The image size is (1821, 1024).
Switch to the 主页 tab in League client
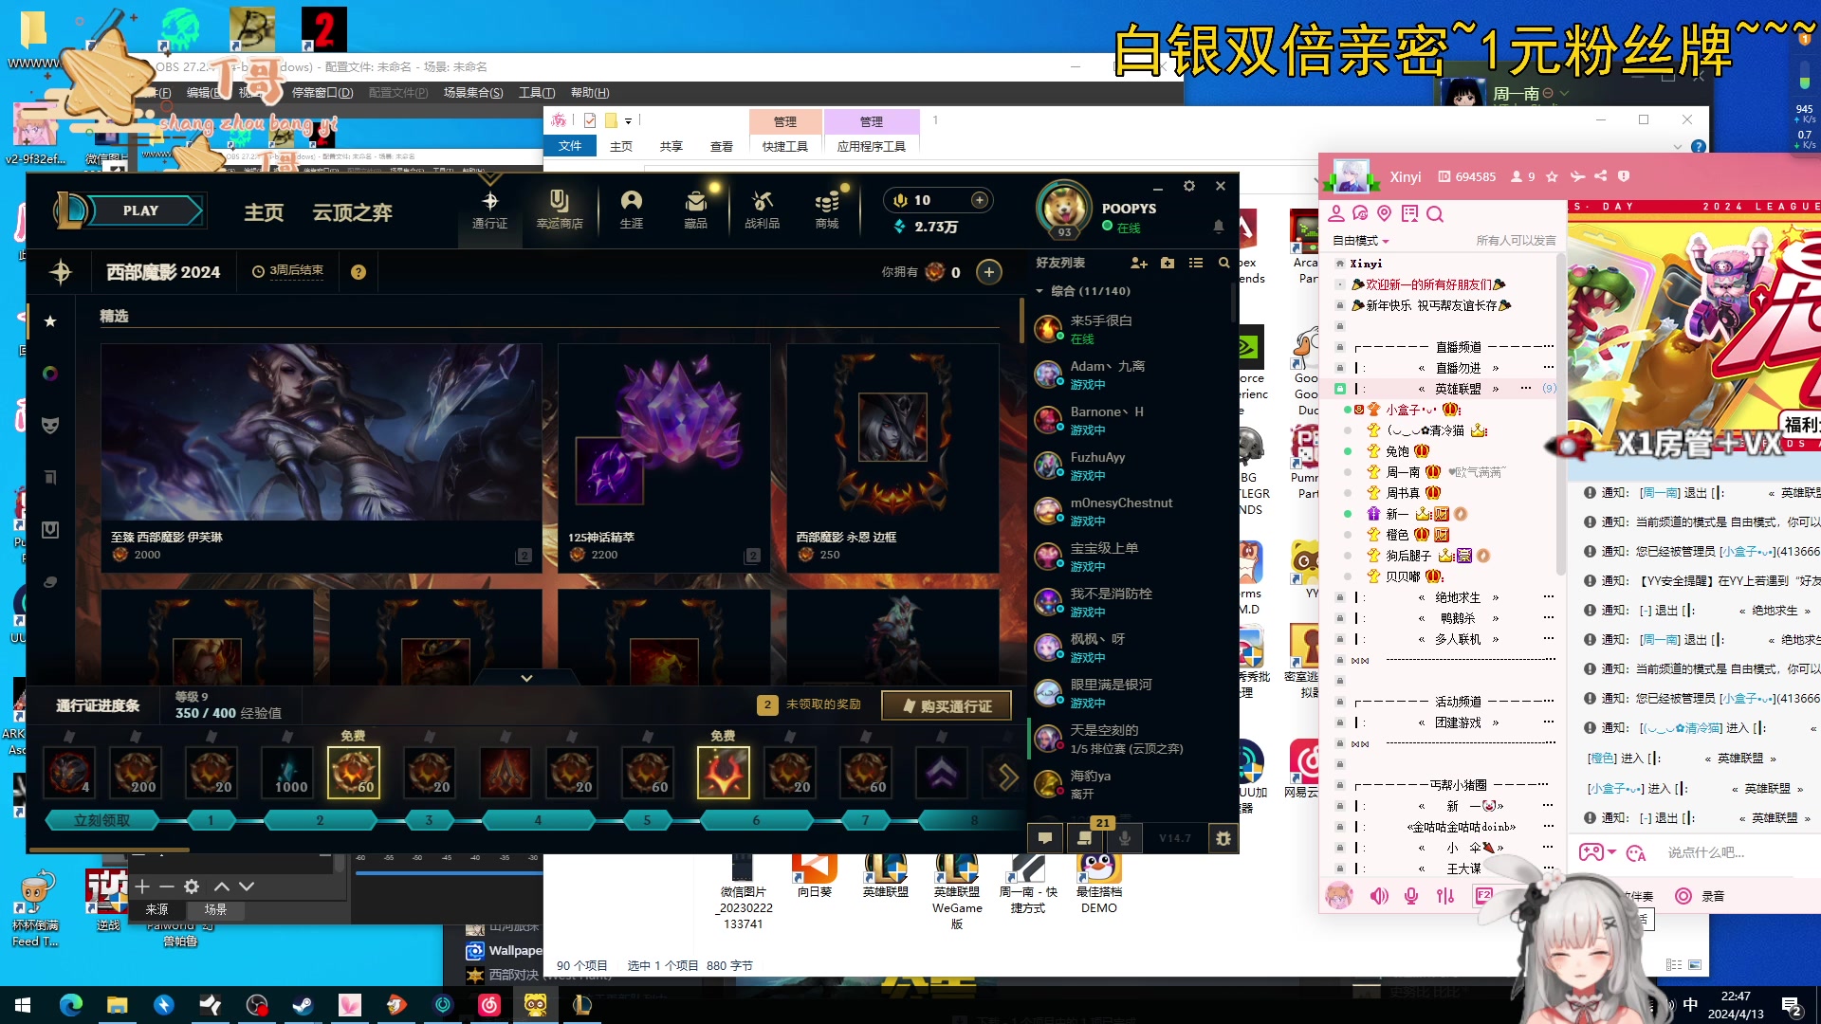pos(264,212)
